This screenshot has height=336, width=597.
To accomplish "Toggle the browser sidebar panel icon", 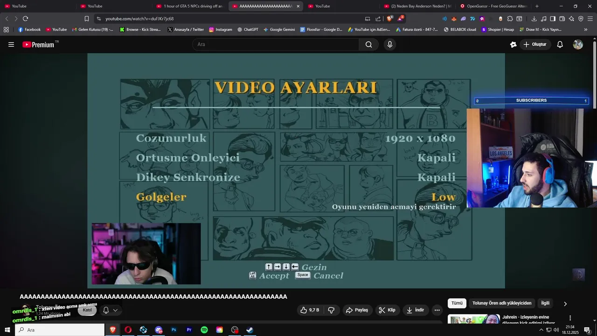I will tap(553, 19).
